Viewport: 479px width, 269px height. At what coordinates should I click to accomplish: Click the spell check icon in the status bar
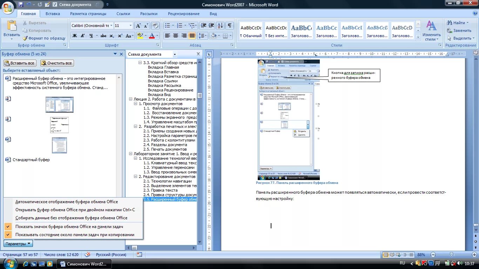click(x=88, y=255)
